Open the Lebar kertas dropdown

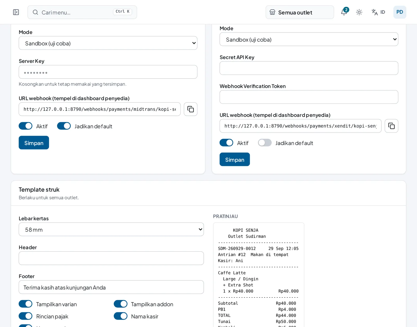[x=111, y=229]
